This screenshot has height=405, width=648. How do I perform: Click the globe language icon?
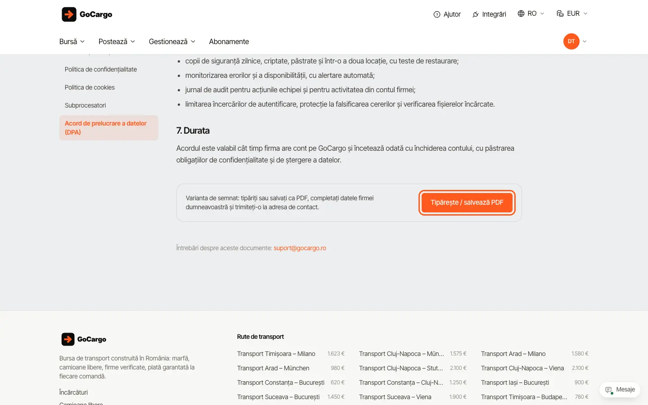click(x=521, y=13)
